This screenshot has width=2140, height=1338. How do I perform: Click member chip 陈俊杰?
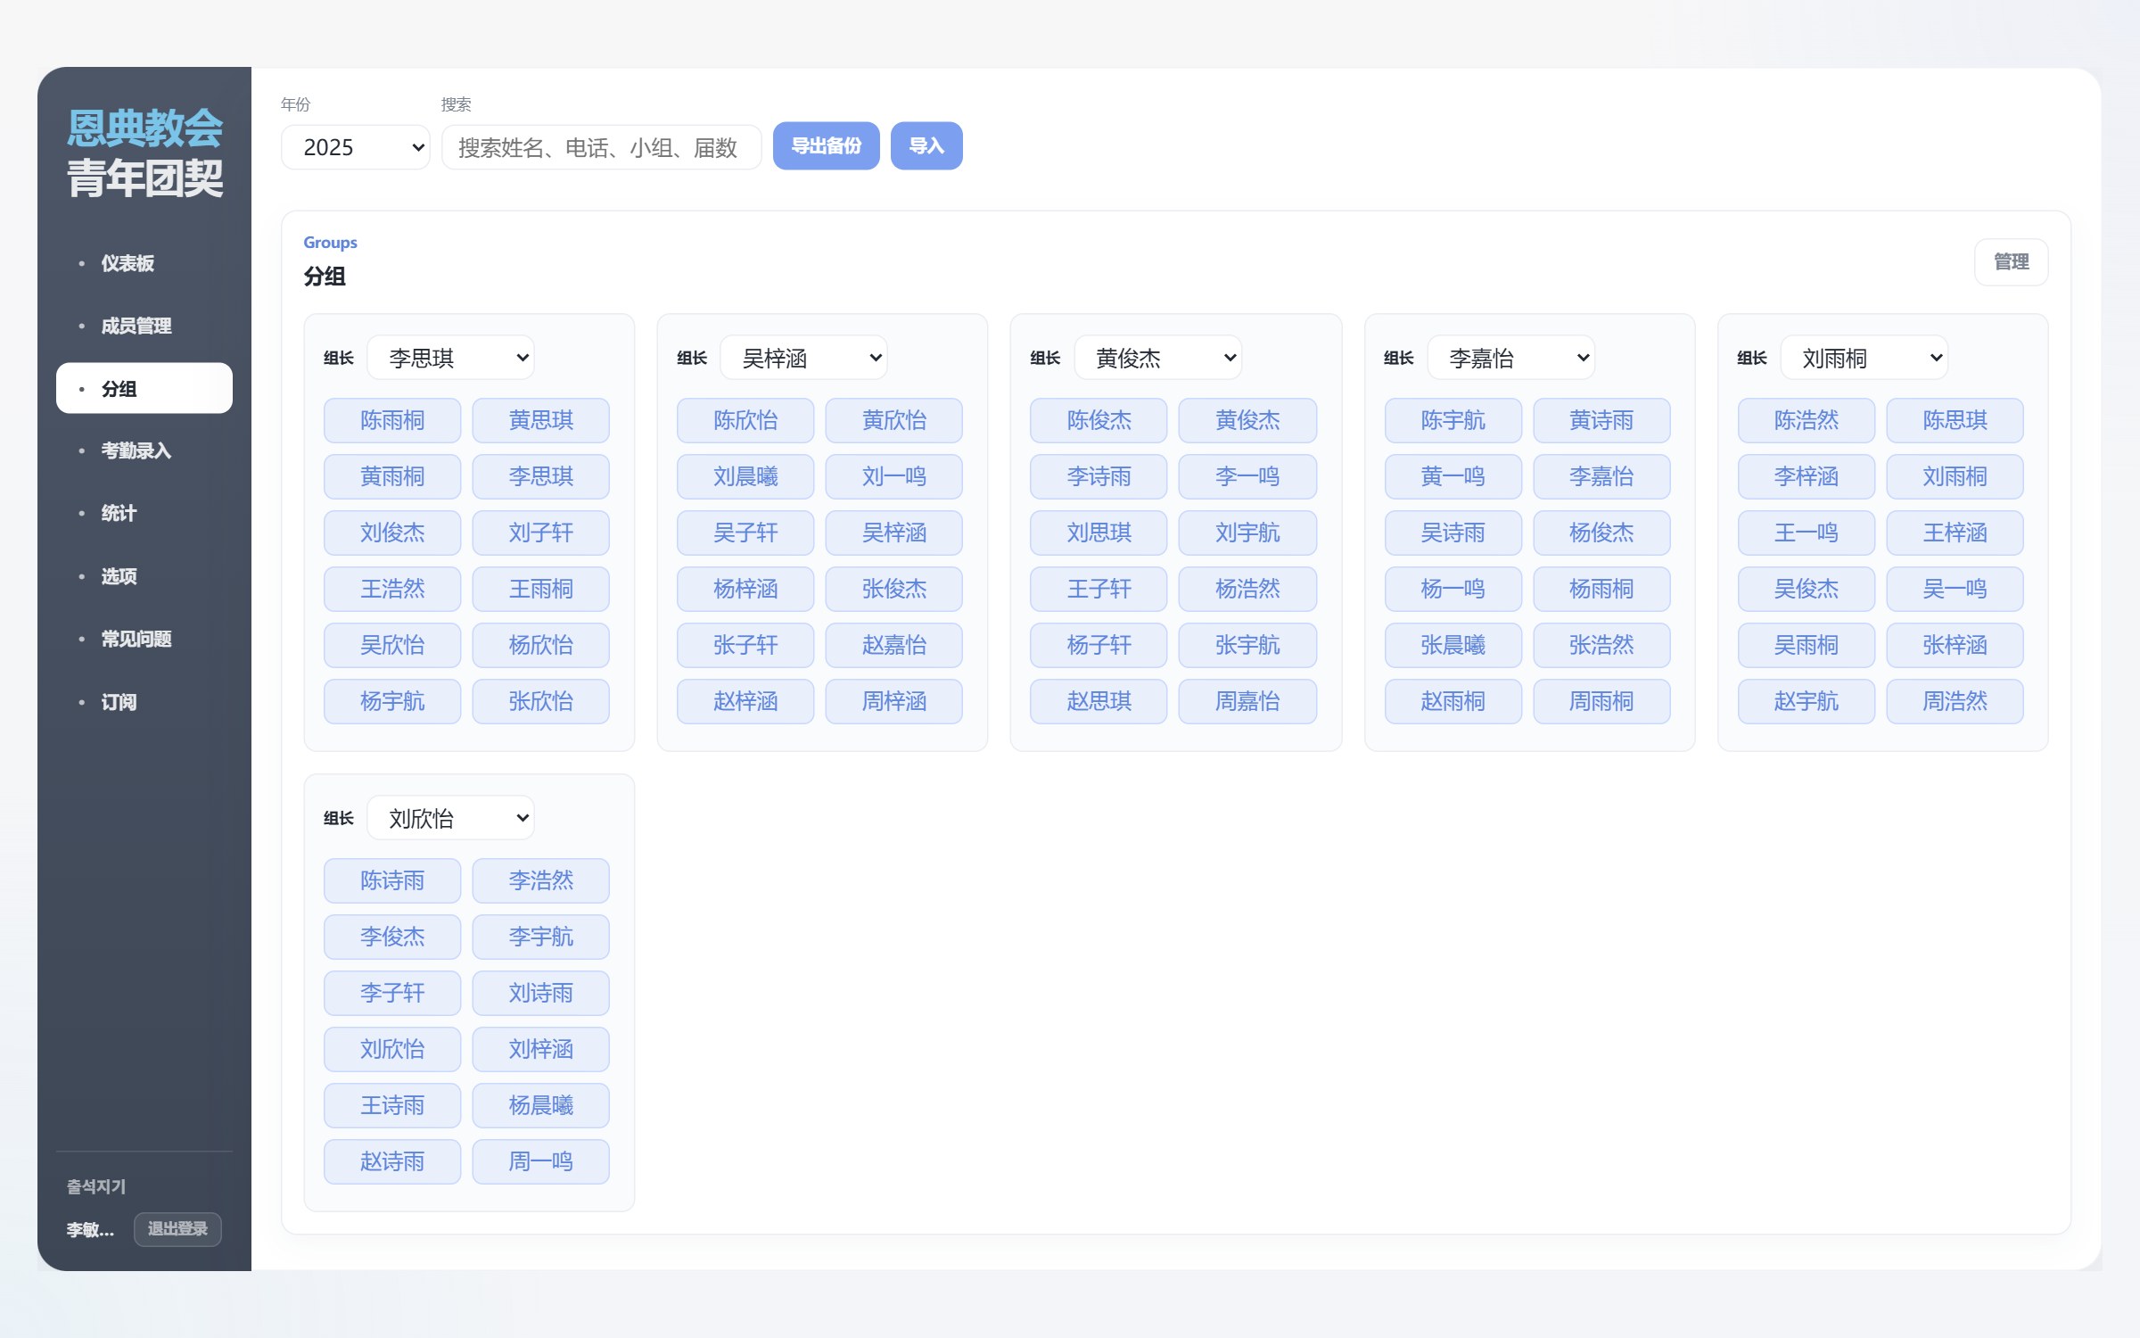pyautogui.click(x=1099, y=420)
